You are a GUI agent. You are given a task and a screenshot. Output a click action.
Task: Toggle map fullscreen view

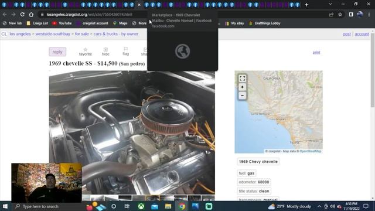(242, 78)
